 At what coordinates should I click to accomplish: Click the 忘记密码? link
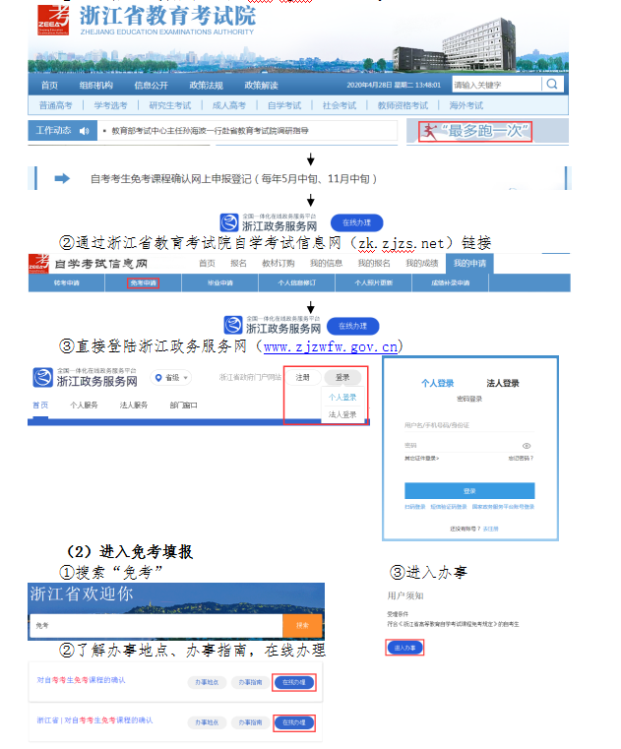tap(521, 458)
